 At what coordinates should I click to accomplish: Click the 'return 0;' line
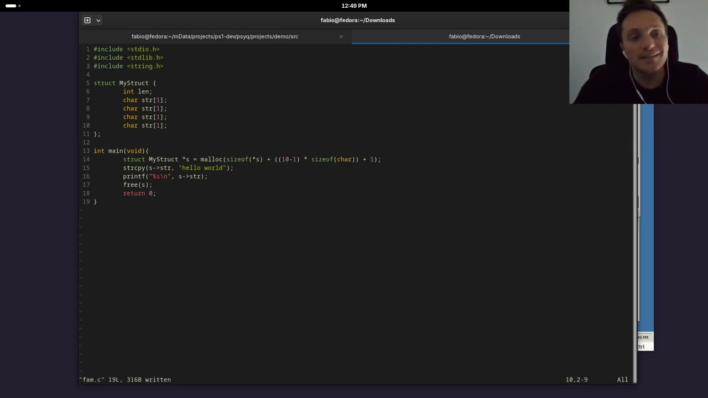pos(139,193)
